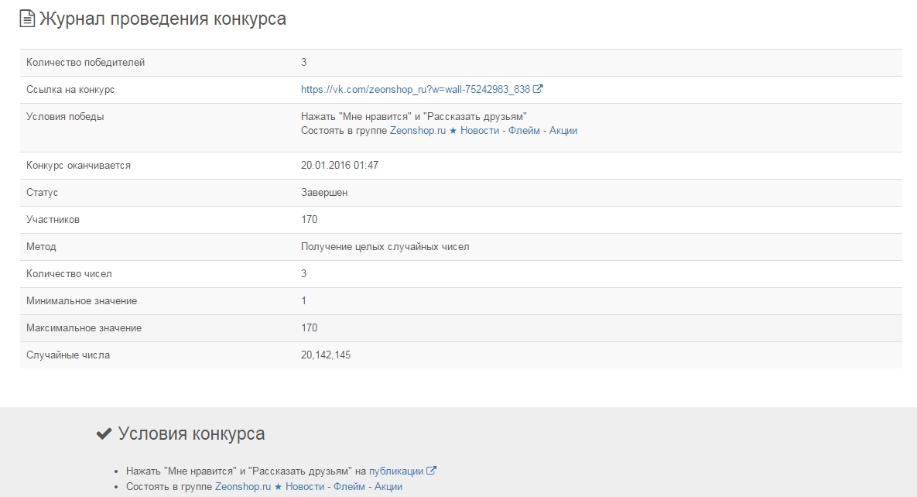Screen dimensions: 917x497
Task: Click the end date "20.01.2016 01:47"
Action: tap(340, 165)
